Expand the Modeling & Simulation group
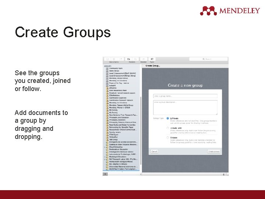The image size is (265, 199). click(x=105, y=157)
